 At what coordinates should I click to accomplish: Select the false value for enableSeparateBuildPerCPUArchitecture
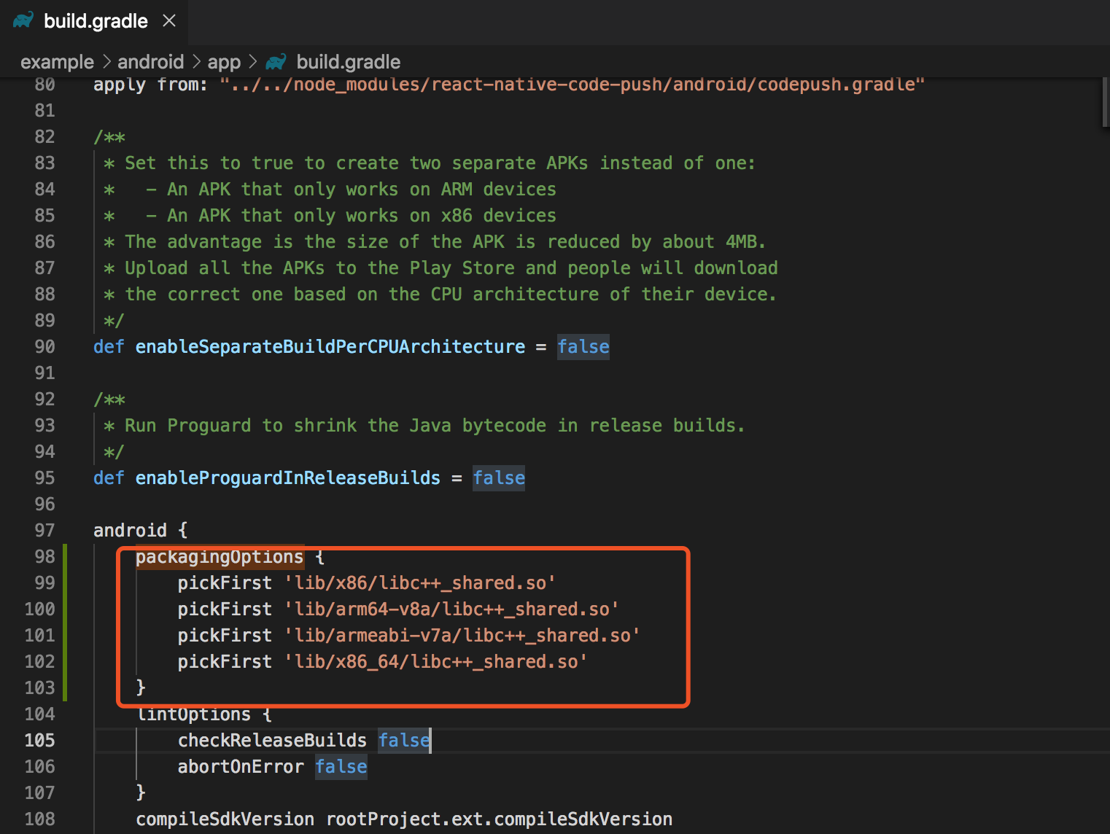click(x=583, y=346)
